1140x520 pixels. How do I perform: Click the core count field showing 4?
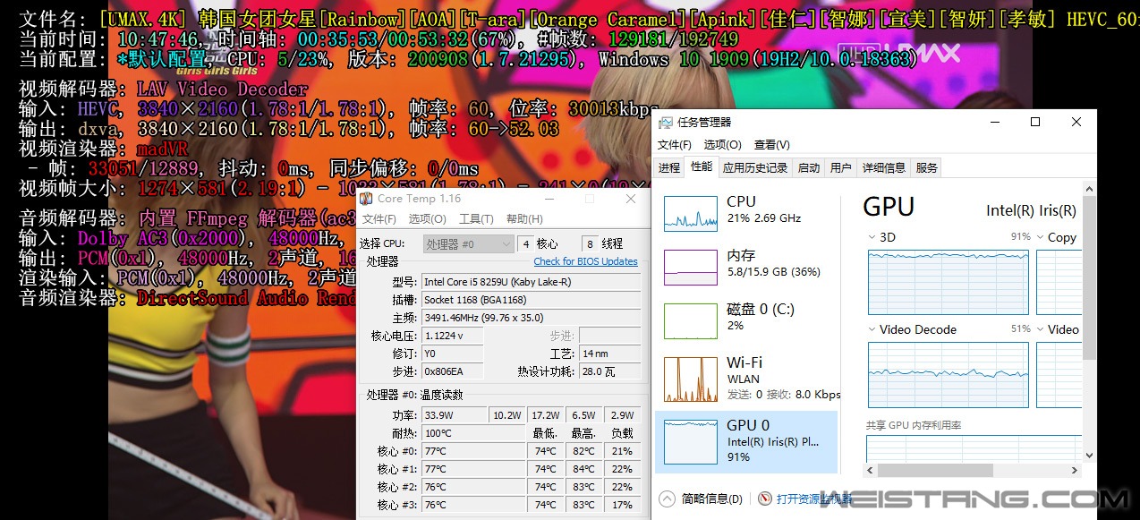tap(526, 243)
